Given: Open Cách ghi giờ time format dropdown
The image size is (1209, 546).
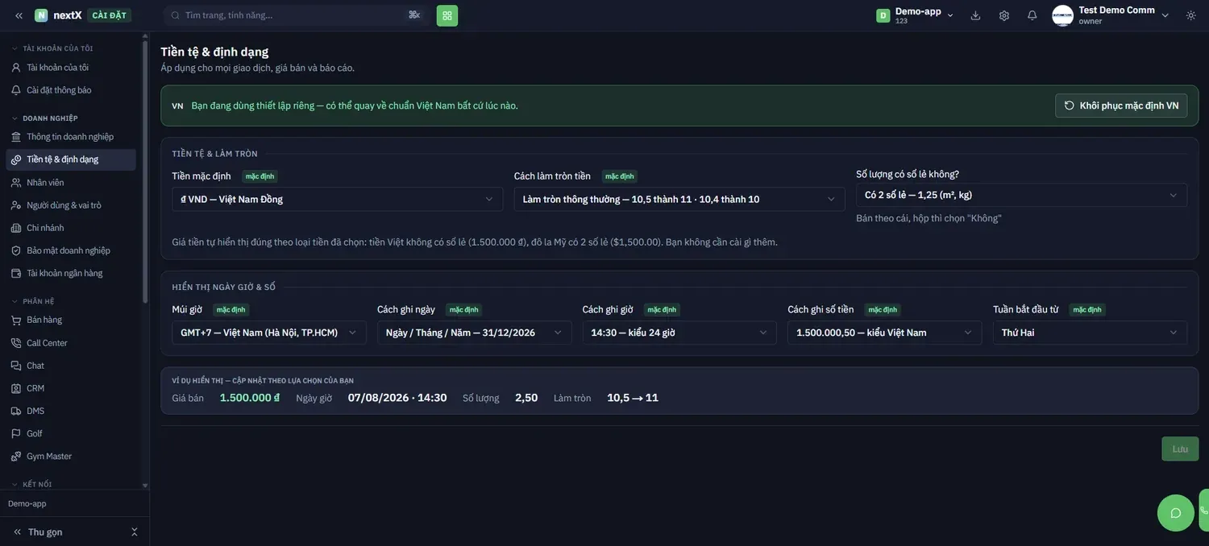Looking at the screenshot, I should tap(679, 333).
